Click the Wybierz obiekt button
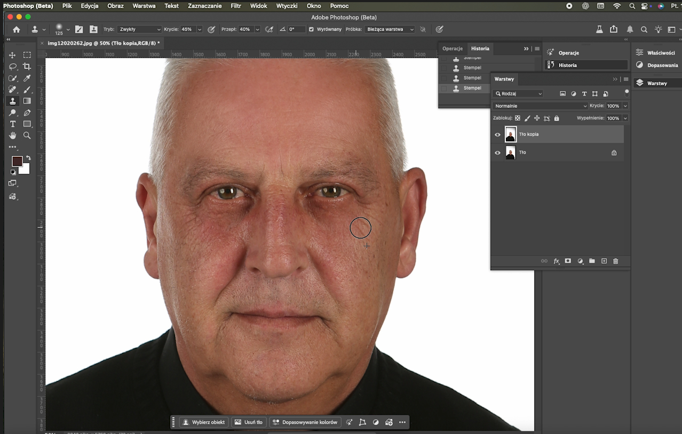Image resolution: width=682 pixels, height=434 pixels. pyautogui.click(x=204, y=422)
